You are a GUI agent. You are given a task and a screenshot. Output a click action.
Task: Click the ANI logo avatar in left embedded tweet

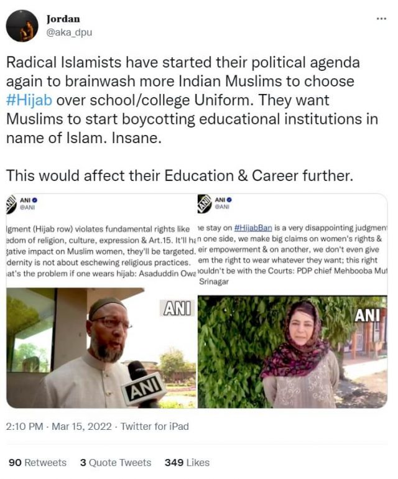11,204
